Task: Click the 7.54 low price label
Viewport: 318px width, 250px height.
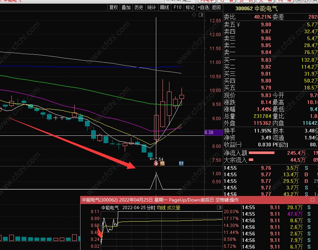Action: coord(160,159)
